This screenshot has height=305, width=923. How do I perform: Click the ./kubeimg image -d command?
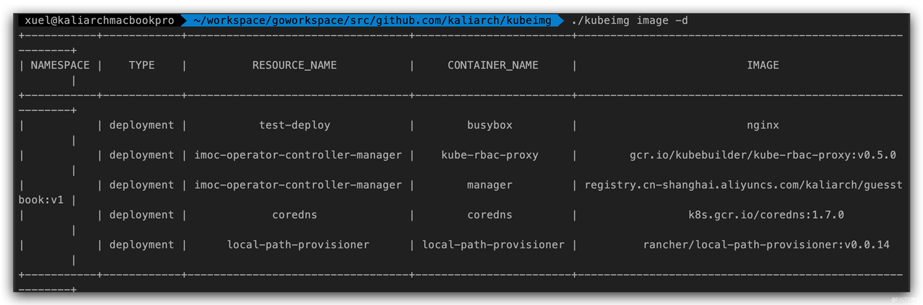tap(629, 21)
